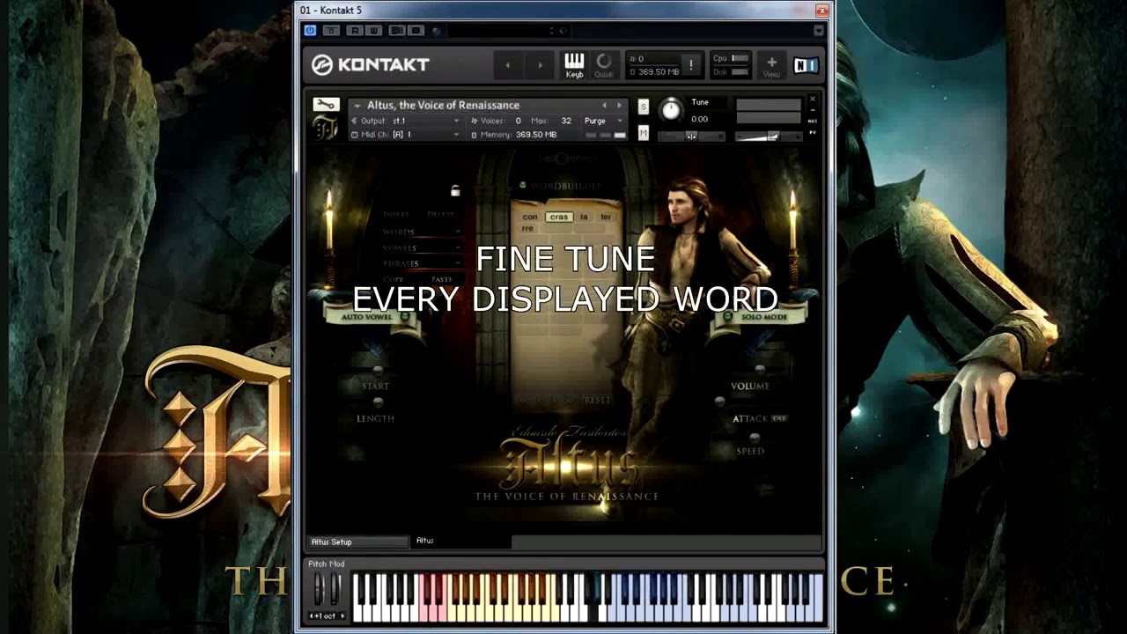Minimize the instrument header view

click(x=812, y=110)
